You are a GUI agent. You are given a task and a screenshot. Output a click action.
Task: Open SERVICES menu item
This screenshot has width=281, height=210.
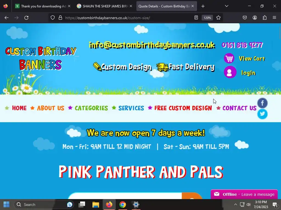pyautogui.click(x=131, y=108)
